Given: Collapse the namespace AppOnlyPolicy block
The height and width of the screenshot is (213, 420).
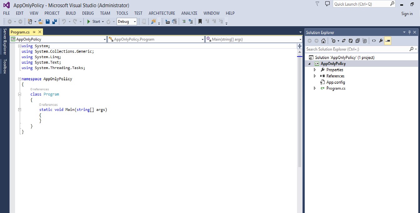Looking at the screenshot, I should (19, 79).
